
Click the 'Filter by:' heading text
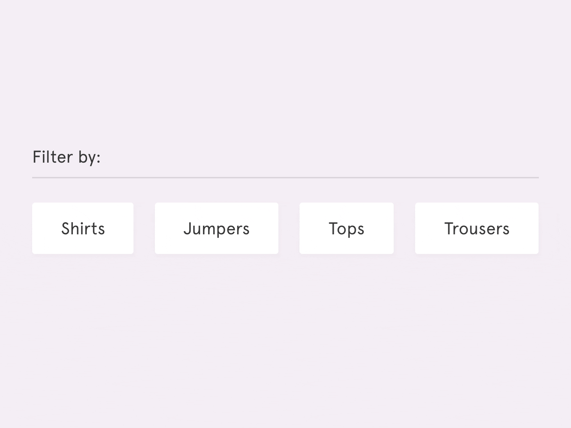coord(66,156)
